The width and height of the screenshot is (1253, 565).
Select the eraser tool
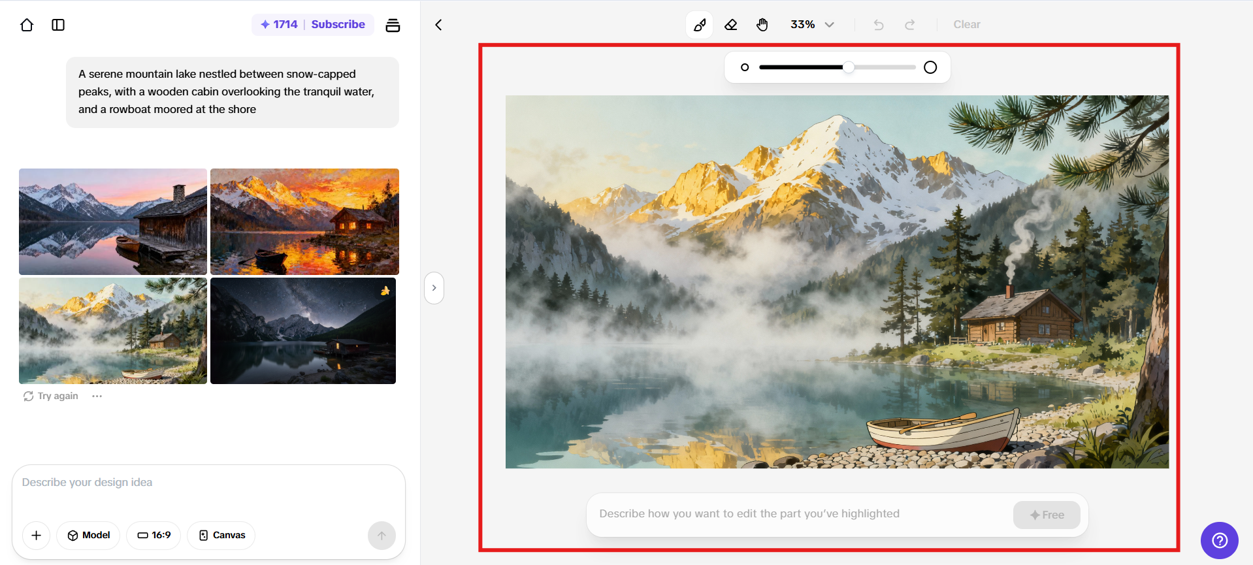point(731,25)
